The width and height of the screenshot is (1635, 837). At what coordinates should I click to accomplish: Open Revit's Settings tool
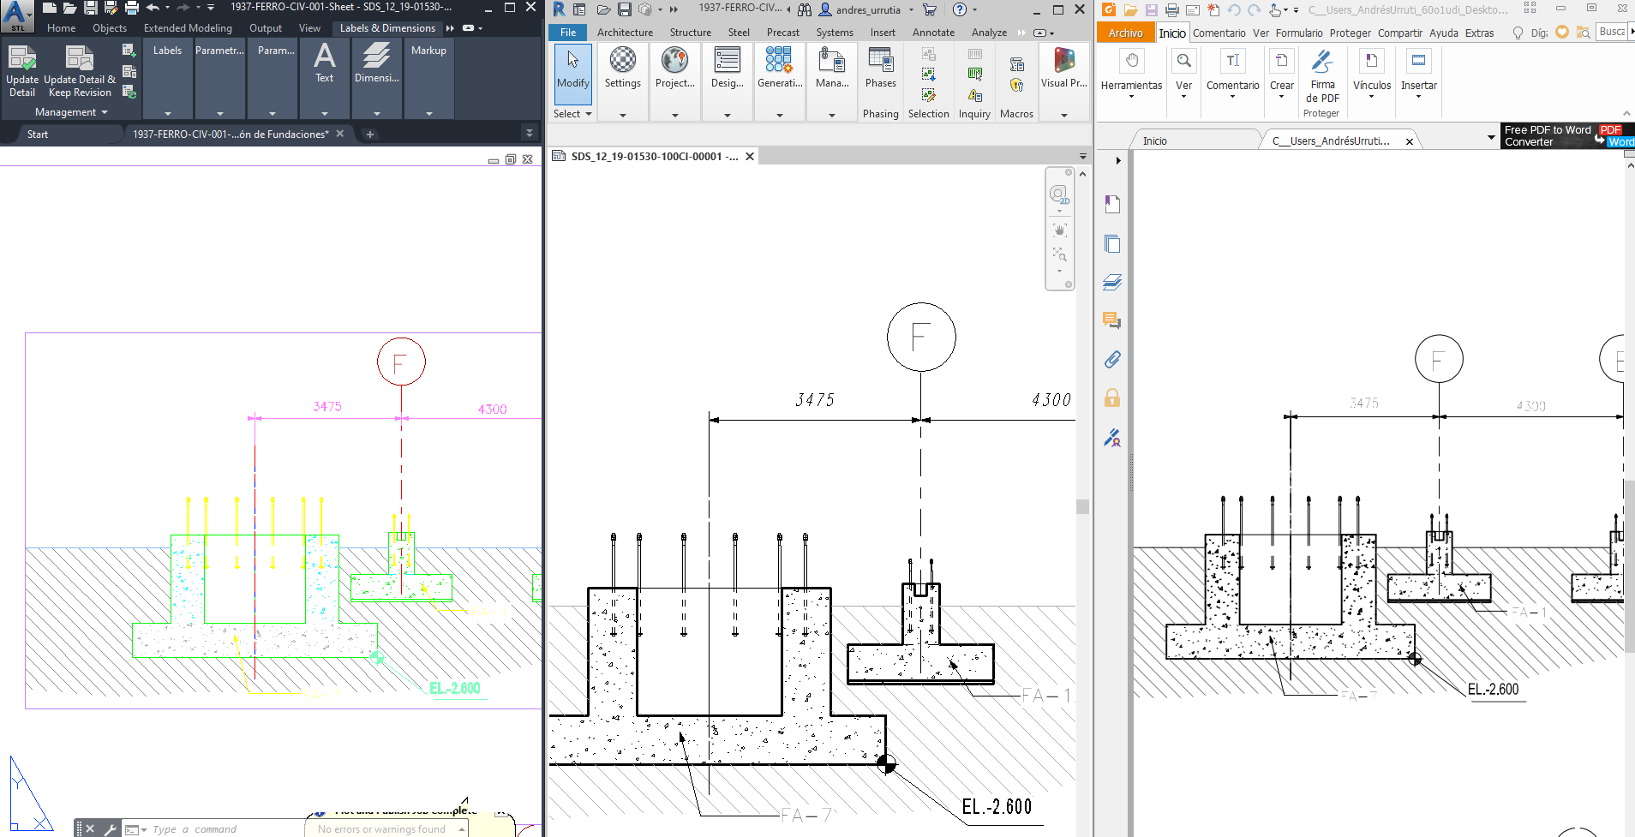coord(623,73)
